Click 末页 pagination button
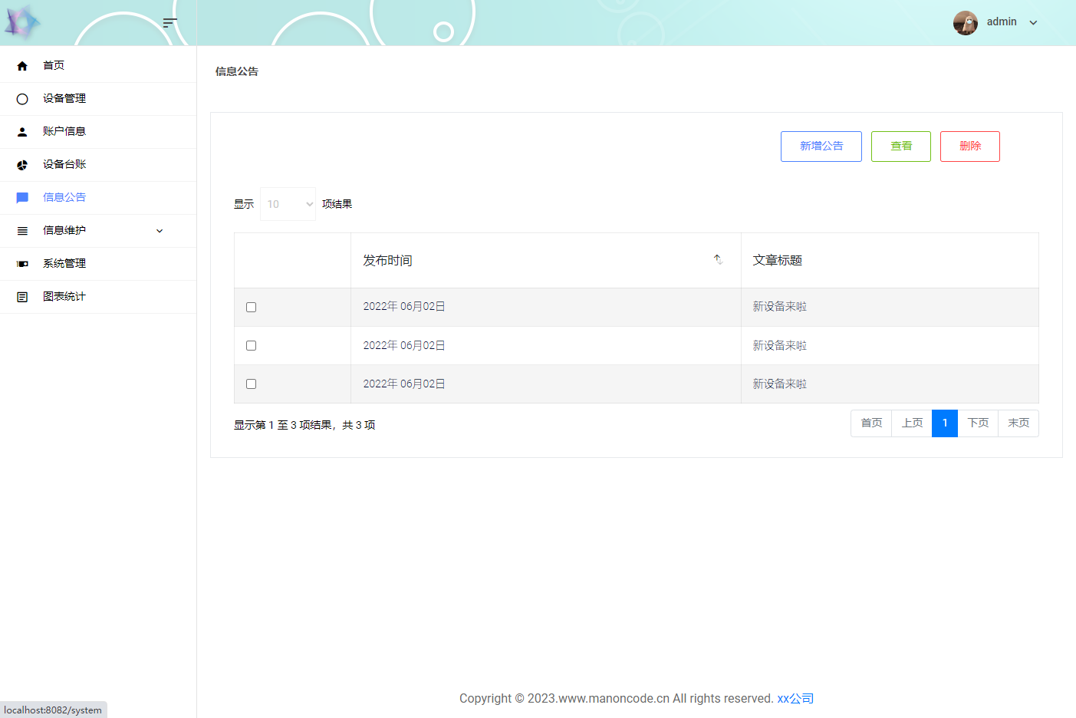 [x=1018, y=423]
